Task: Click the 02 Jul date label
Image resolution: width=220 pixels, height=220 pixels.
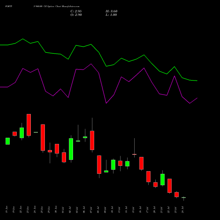Action: click(70, 209)
